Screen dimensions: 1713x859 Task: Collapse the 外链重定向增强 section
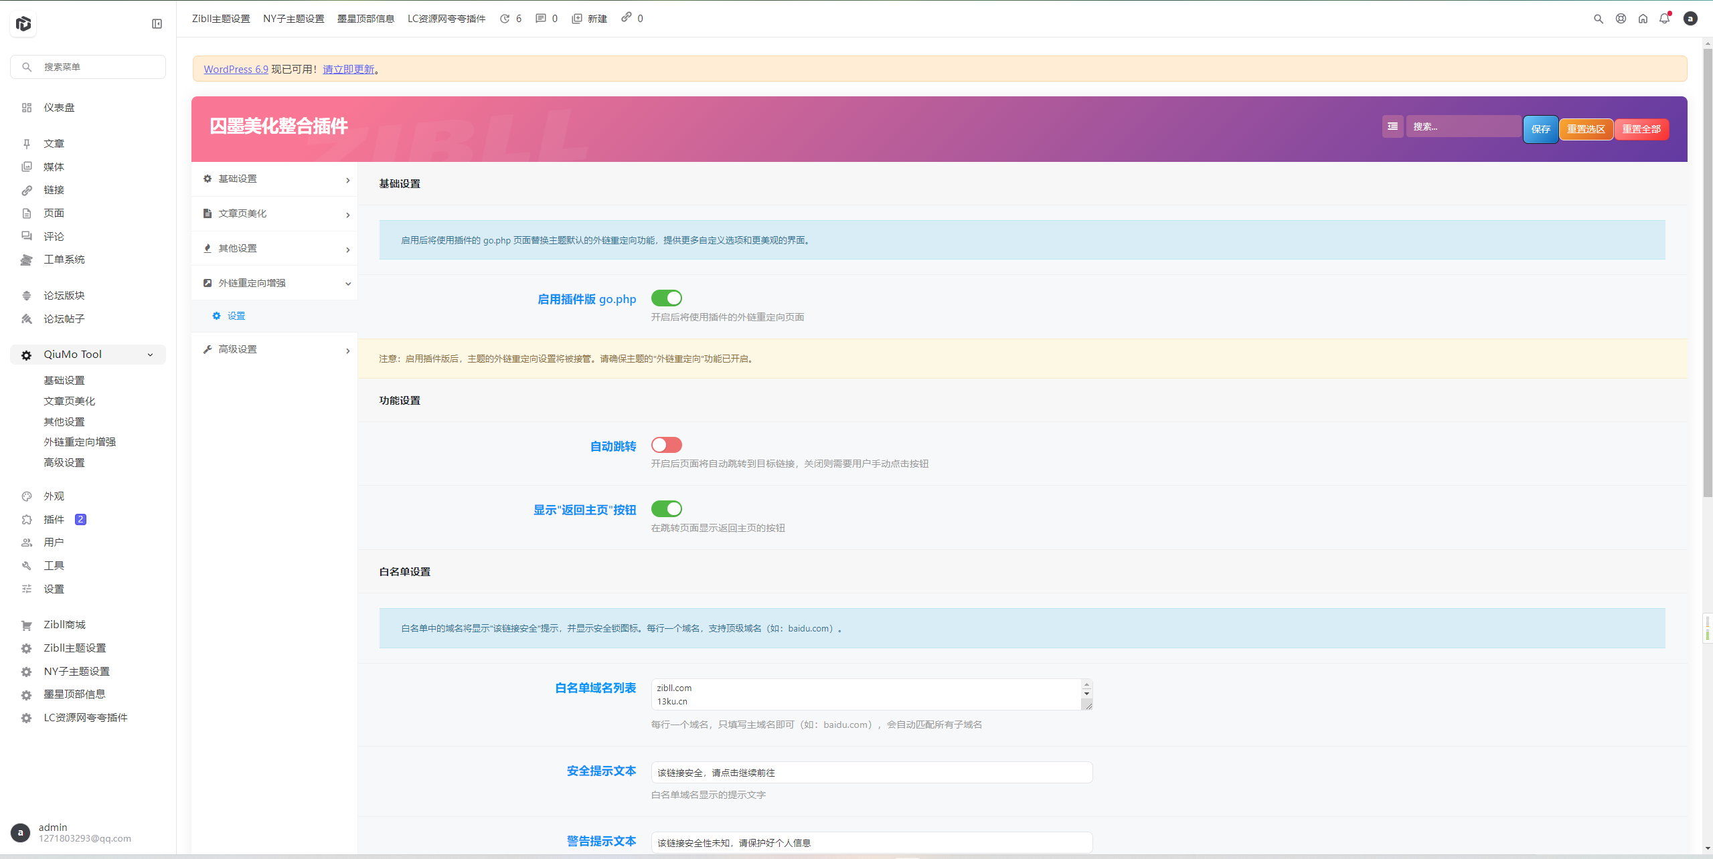[274, 283]
